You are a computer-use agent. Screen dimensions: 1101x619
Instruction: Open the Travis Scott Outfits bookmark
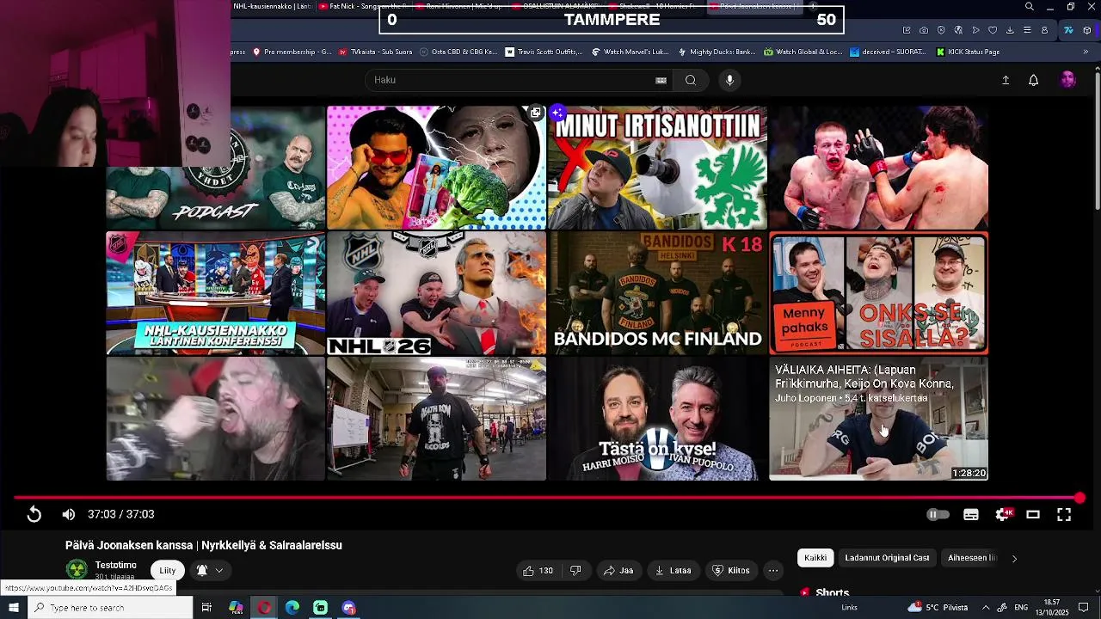tap(544, 52)
